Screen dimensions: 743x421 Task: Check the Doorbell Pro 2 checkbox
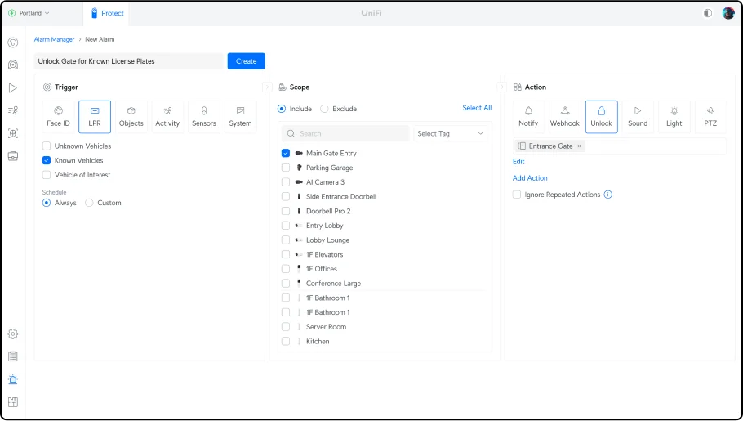[x=286, y=211]
